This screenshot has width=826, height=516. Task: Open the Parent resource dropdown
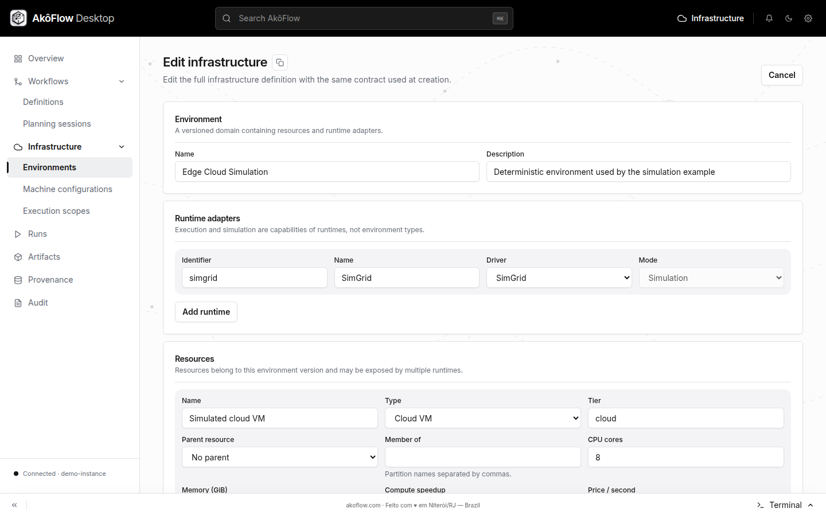click(x=280, y=458)
